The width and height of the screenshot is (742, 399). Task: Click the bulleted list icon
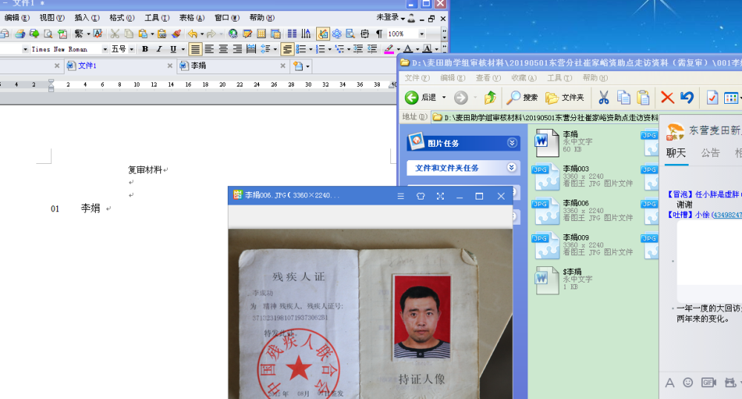coord(301,49)
